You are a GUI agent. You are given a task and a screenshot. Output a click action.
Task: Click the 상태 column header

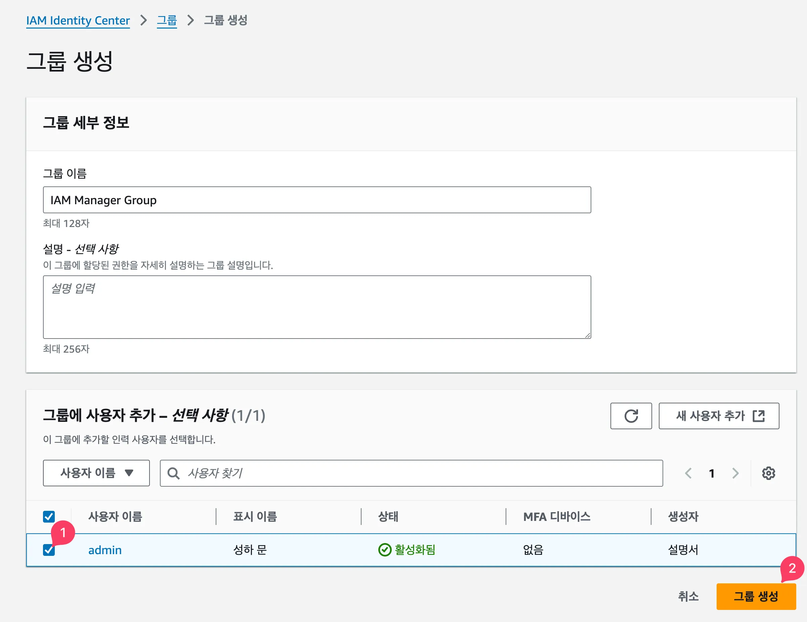(388, 516)
